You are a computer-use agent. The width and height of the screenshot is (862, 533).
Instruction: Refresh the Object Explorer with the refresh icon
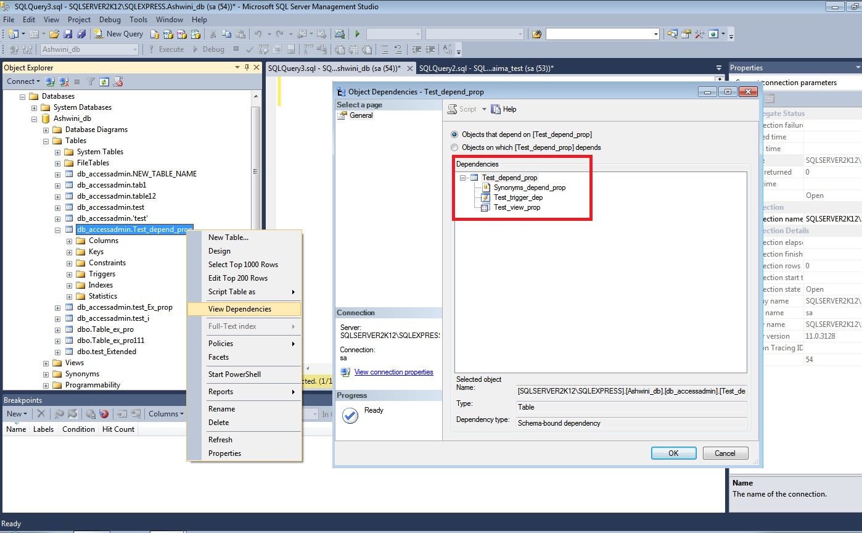click(104, 81)
